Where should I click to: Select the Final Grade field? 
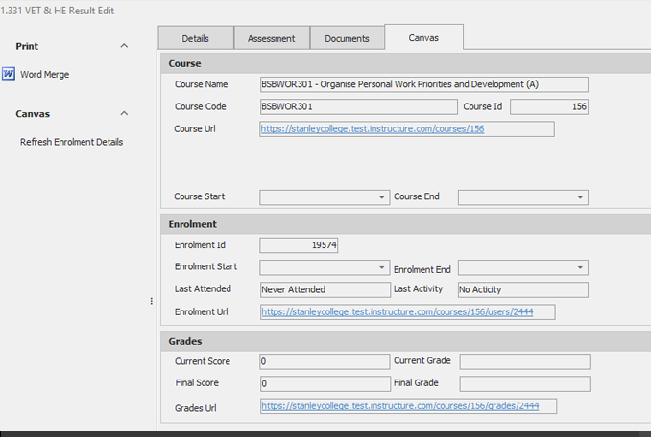pyautogui.click(x=524, y=383)
